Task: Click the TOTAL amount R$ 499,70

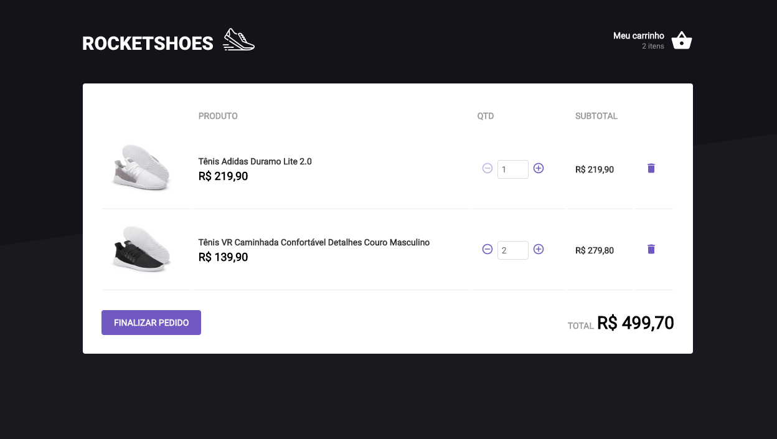Action: click(635, 322)
